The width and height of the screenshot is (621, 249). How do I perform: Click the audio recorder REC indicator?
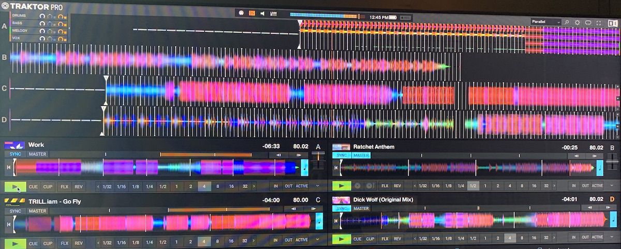click(x=407, y=17)
